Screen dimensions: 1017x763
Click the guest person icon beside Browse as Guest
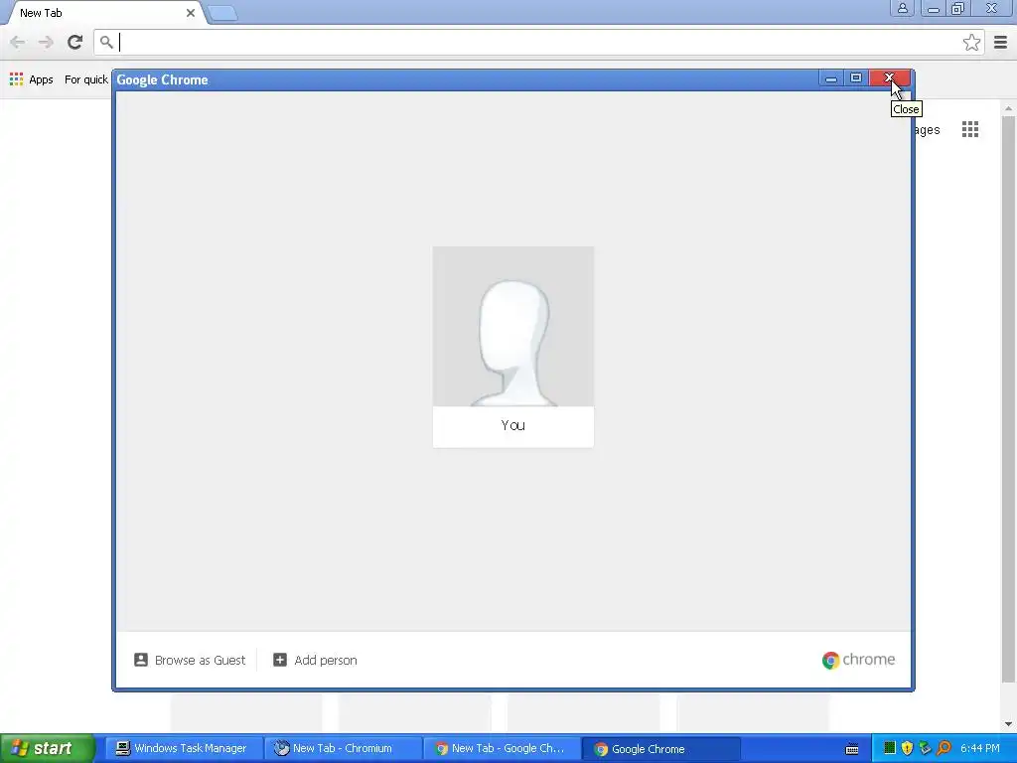(141, 660)
